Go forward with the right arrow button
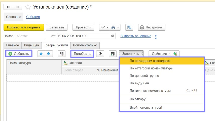 click(17, 7)
